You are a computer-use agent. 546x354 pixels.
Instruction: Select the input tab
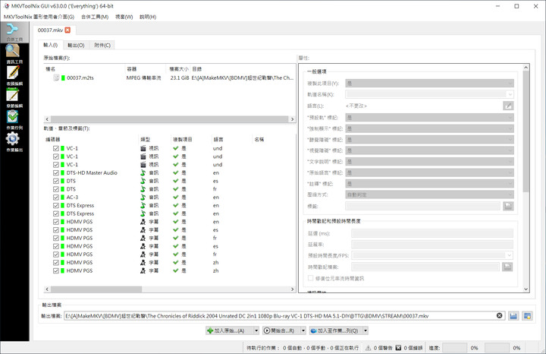[51, 45]
